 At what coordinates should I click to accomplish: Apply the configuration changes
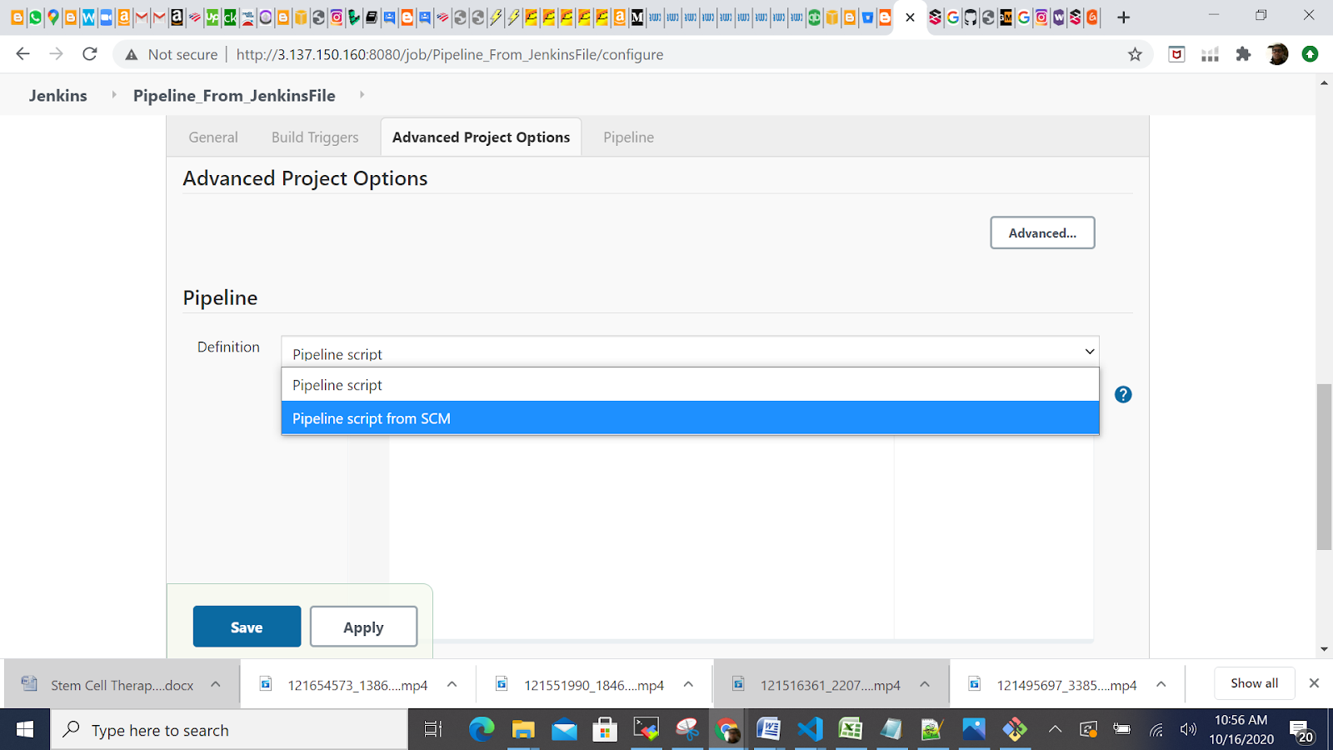[x=363, y=627]
